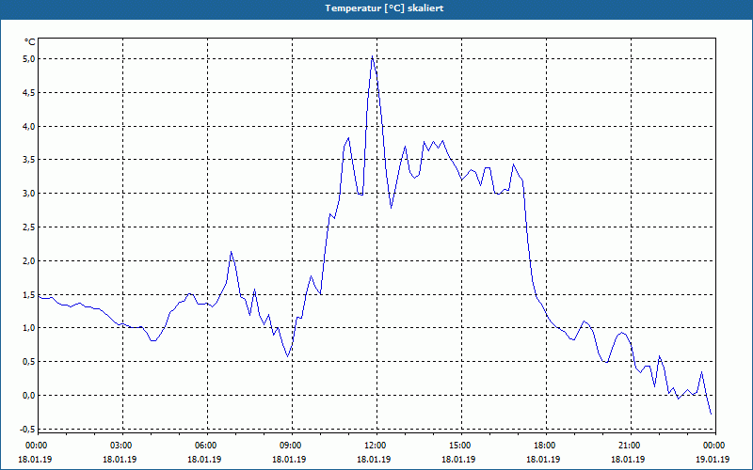
Task: Click the 'Temperatur [°C] skaliert' title
Action: click(384, 8)
